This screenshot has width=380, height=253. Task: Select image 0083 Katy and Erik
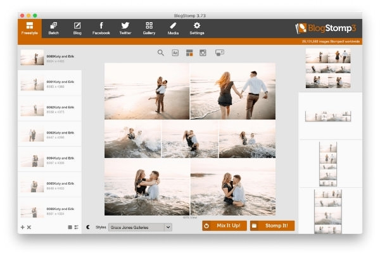[49, 134]
